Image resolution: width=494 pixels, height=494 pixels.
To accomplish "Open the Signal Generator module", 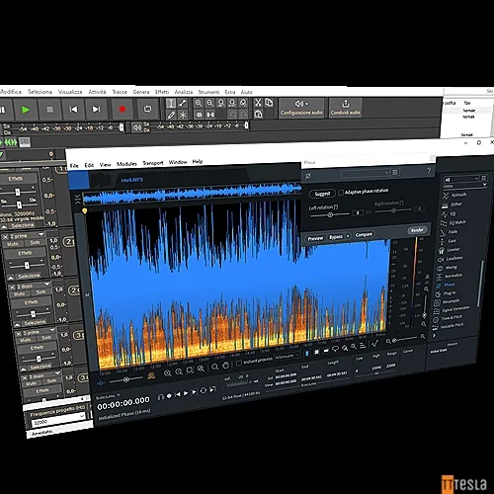I will point(452,309).
